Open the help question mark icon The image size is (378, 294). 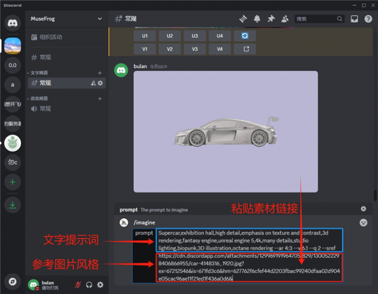click(x=368, y=19)
